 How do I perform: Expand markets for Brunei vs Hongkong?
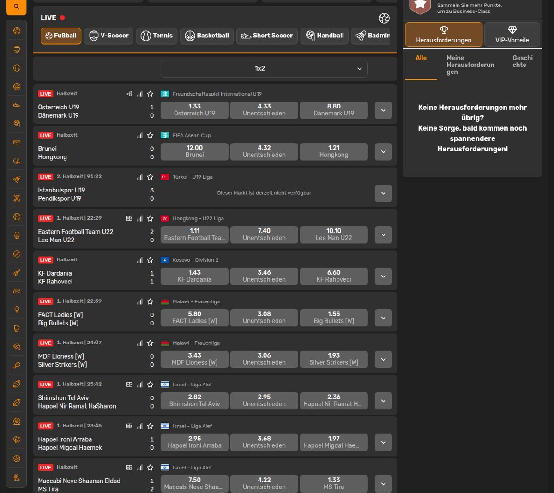(383, 152)
